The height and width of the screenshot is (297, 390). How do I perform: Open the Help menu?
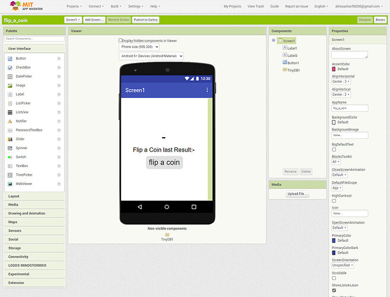click(x=155, y=6)
